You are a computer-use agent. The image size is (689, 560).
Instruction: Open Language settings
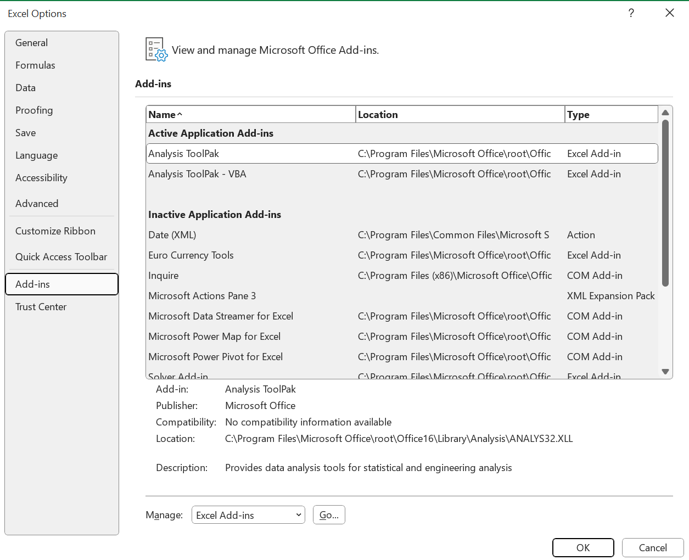[x=61, y=155]
